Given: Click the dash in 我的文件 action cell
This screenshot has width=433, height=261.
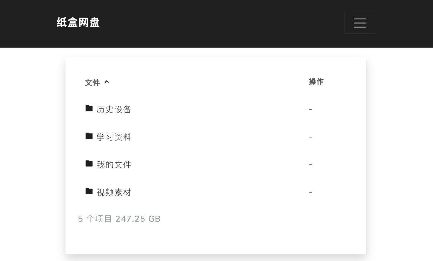Looking at the screenshot, I should 310,165.
